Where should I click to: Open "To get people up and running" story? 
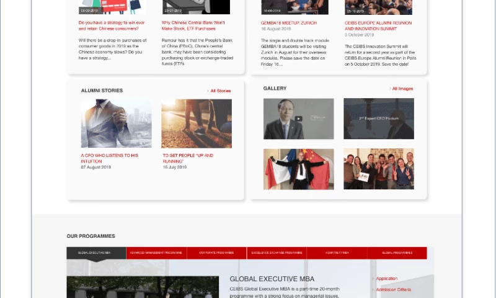pyautogui.click(x=188, y=158)
